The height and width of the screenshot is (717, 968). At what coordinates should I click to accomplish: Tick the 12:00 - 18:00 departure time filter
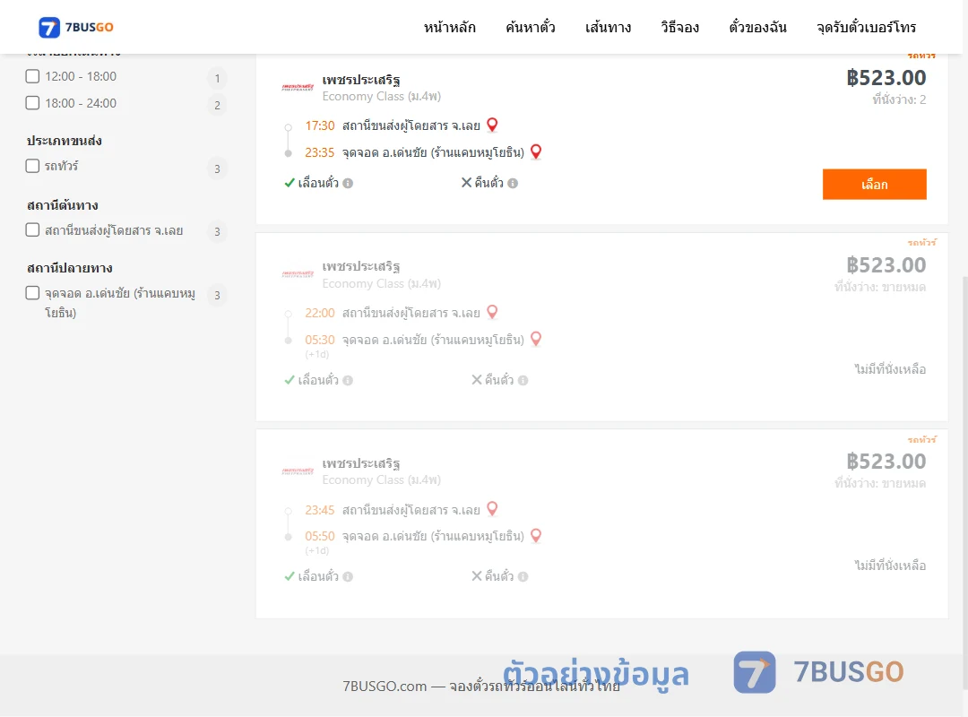33,76
